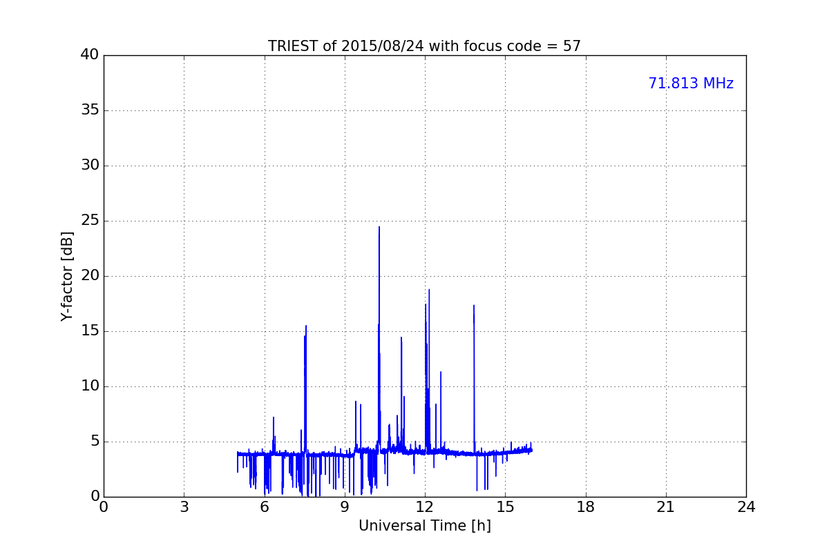The height and width of the screenshot is (552, 829).
Task: Click the x-axis tick label '18'
Action: [x=586, y=506]
